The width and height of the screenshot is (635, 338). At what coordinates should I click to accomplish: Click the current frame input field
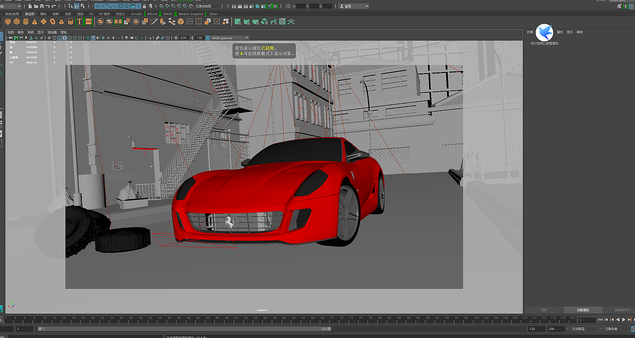coord(586,320)
